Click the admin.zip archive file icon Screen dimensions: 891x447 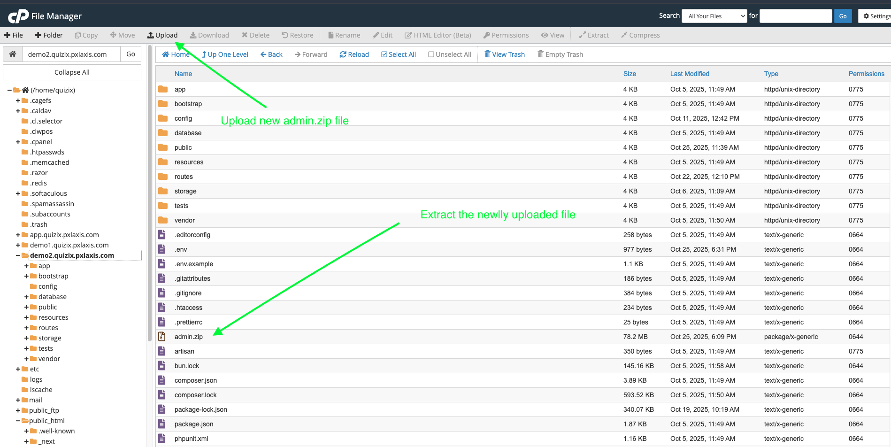tap(162, 337)
